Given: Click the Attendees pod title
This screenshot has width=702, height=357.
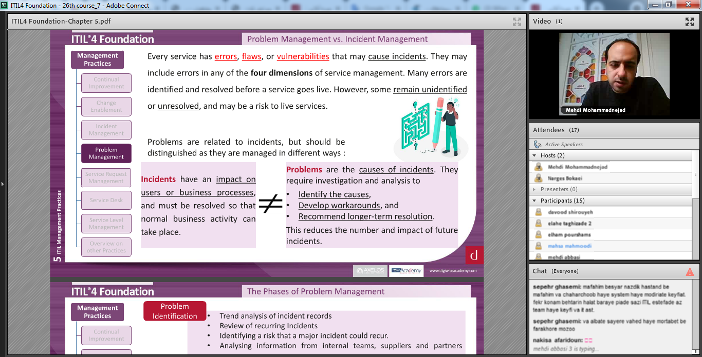Looking at the screenshot, I should click(549, 130).
